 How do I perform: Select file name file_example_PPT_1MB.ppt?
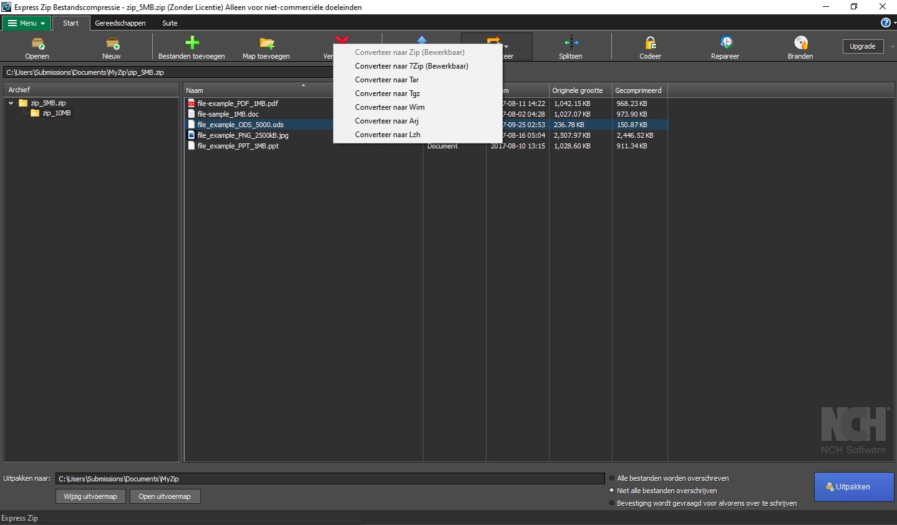tap(238, 146)
